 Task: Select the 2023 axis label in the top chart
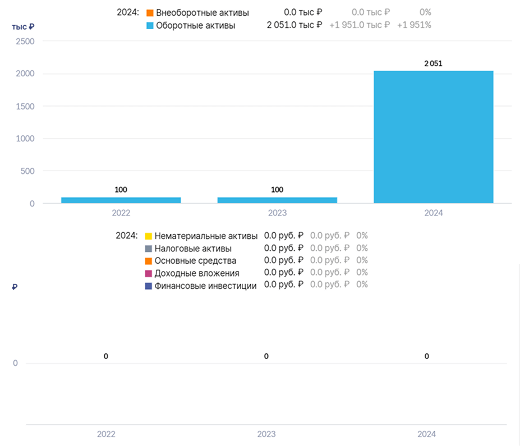tap(277, 213)
